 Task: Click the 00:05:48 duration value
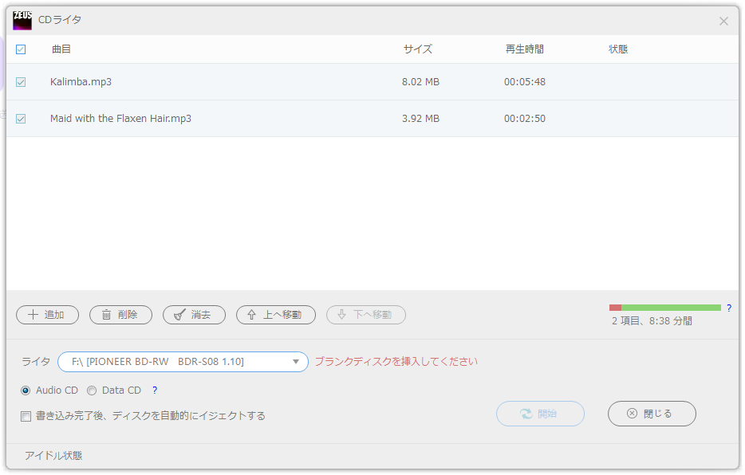(525, 81)
